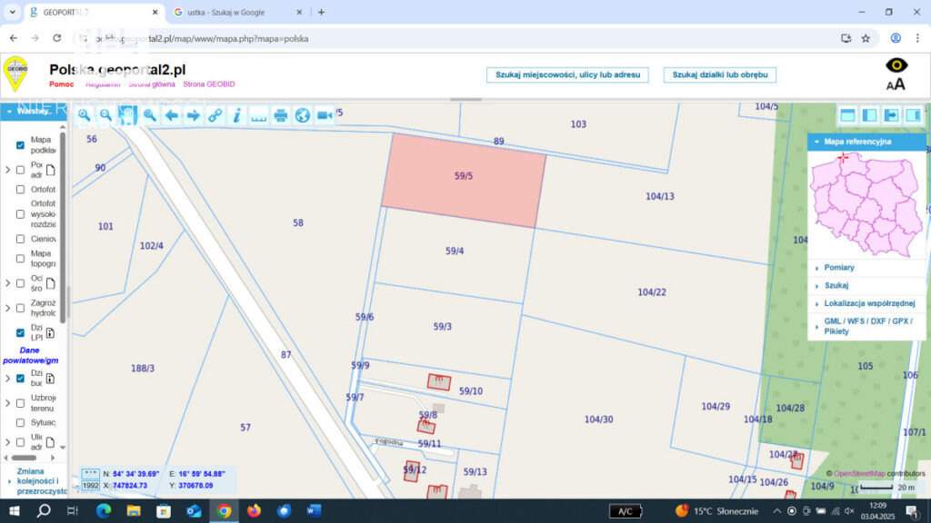Enable the Mapa topograficzna layer checkbox
The width and height of the screenshot is (931, 523).
(20, 260)
